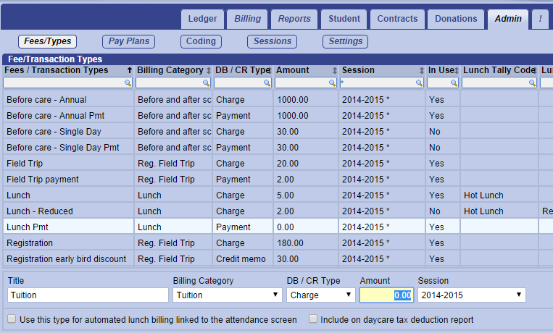Switch to the Ledger tab
This screenshot has width=553, height=333.
click(202, 19)
